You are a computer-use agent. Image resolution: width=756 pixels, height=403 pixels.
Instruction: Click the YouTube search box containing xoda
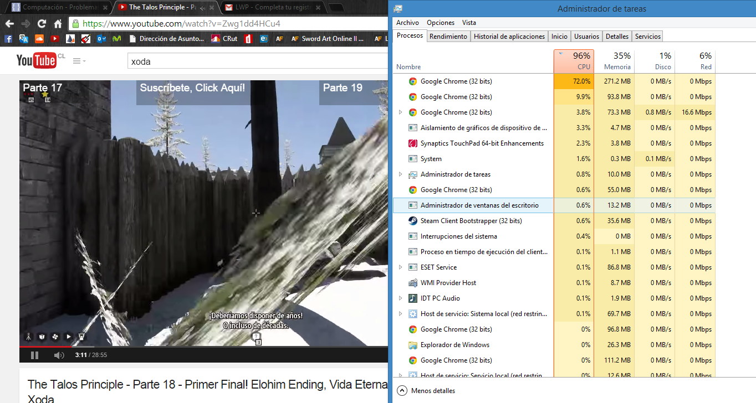(258, 61)
